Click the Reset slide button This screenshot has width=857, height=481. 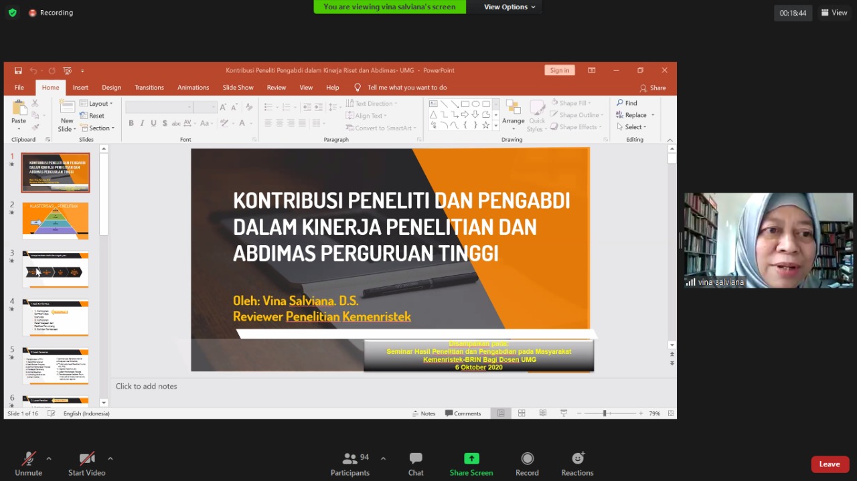click(x=92, y=116)
